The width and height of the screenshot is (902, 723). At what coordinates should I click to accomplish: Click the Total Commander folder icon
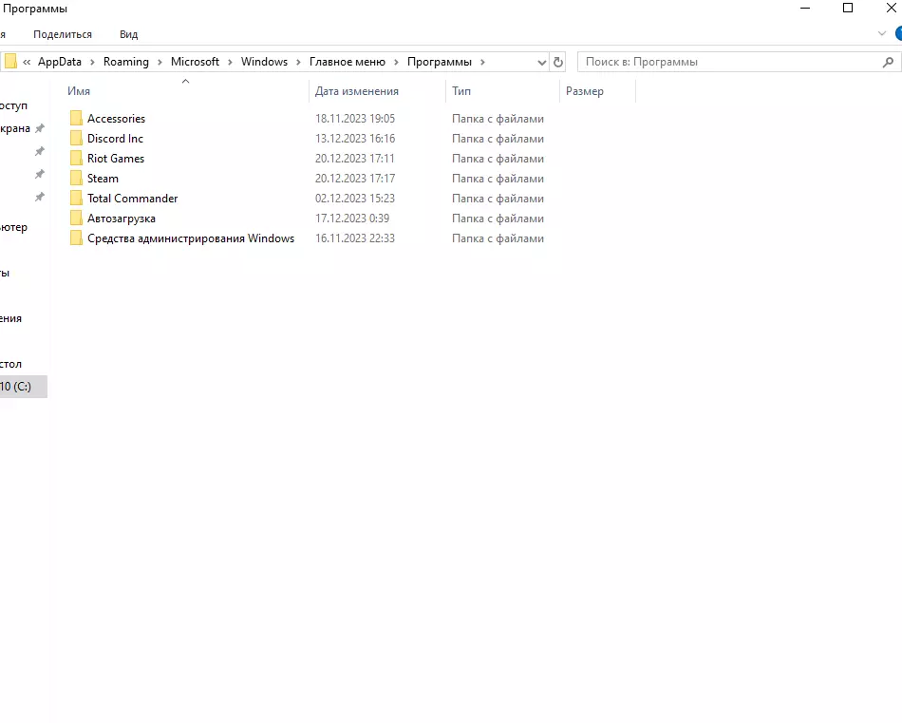coord(76,198)
